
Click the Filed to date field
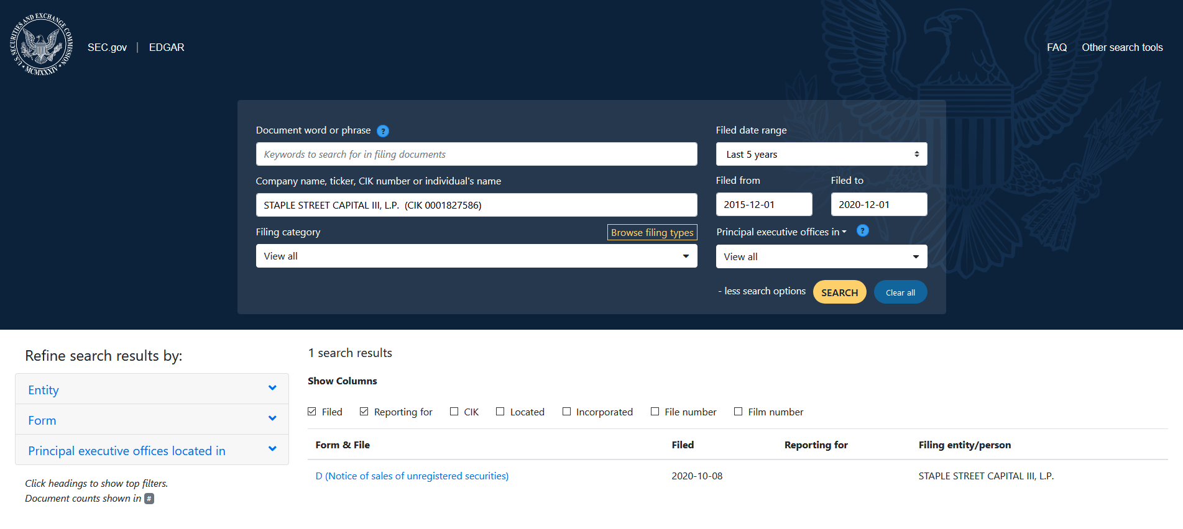879,204
